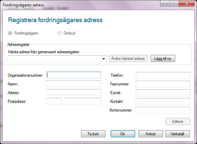
Task: Click the disabled maximize window button
Action: tap(174, 3)
